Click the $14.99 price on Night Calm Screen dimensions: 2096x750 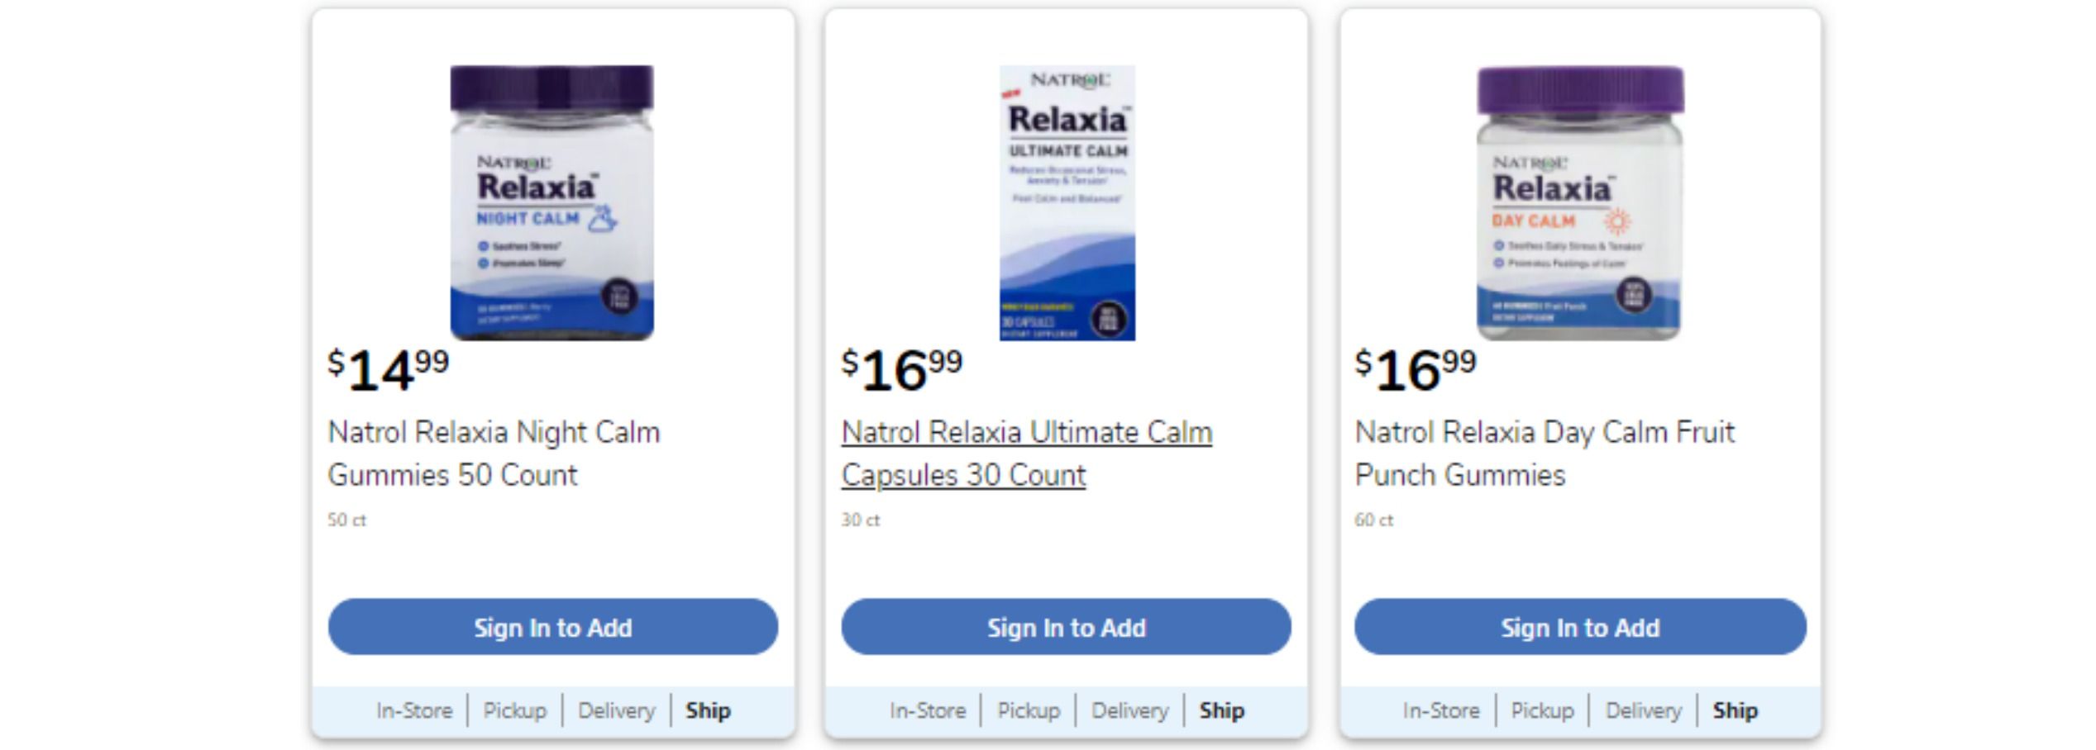[x=389, y=369]
